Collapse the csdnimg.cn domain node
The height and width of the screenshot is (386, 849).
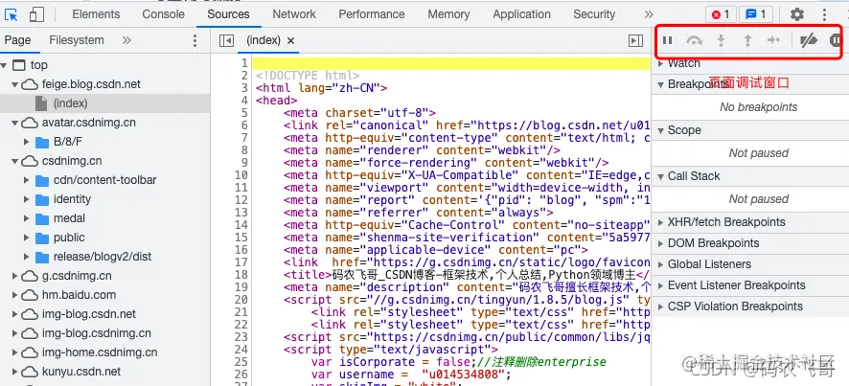pos(14,161)
